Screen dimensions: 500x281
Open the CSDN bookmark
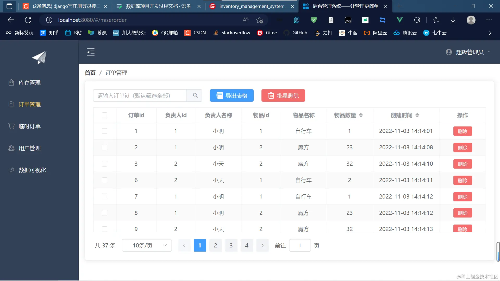195,33
